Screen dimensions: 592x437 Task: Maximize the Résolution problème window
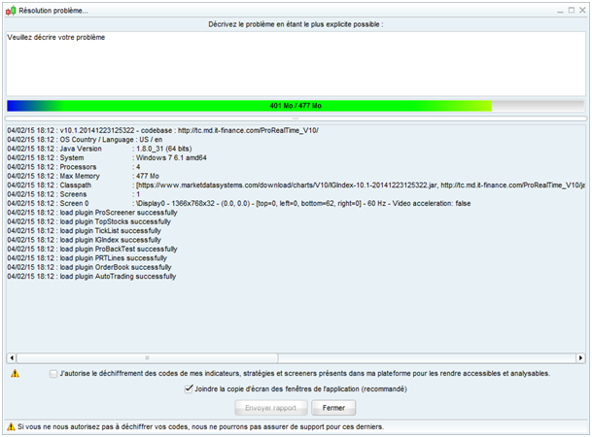[572, 11]
